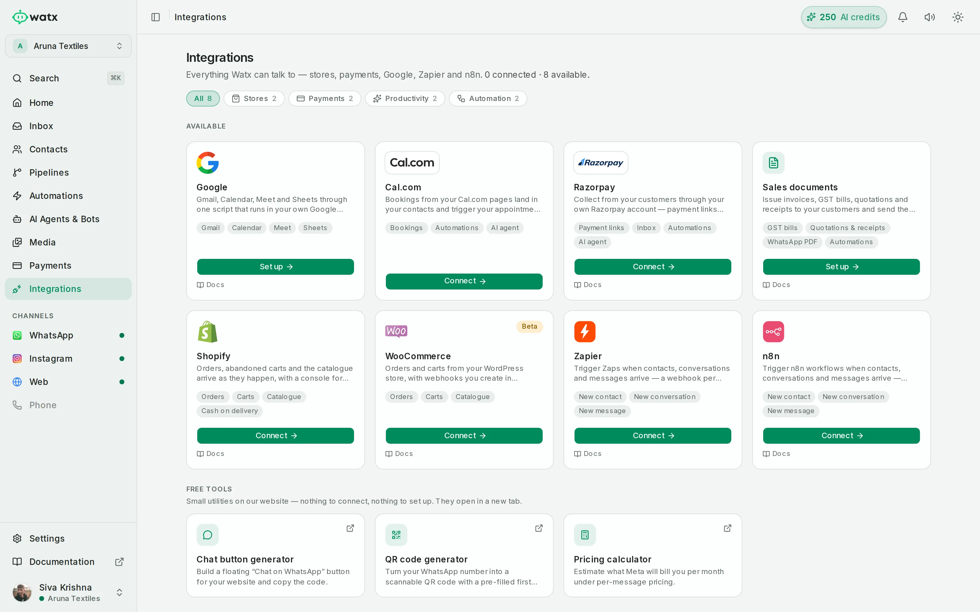Open the Aruna Textiles workspace switcher
This screenshot has width=980, height=612.
point(68,46)
